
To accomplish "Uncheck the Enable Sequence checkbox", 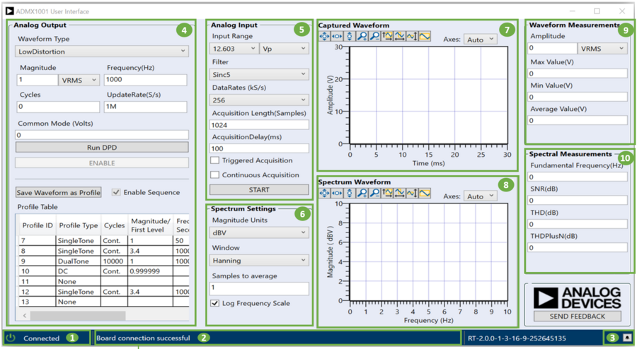I will pos(116,192).
